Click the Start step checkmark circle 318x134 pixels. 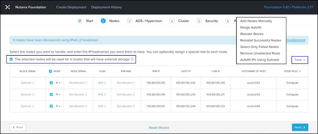(x=80, y=21)
